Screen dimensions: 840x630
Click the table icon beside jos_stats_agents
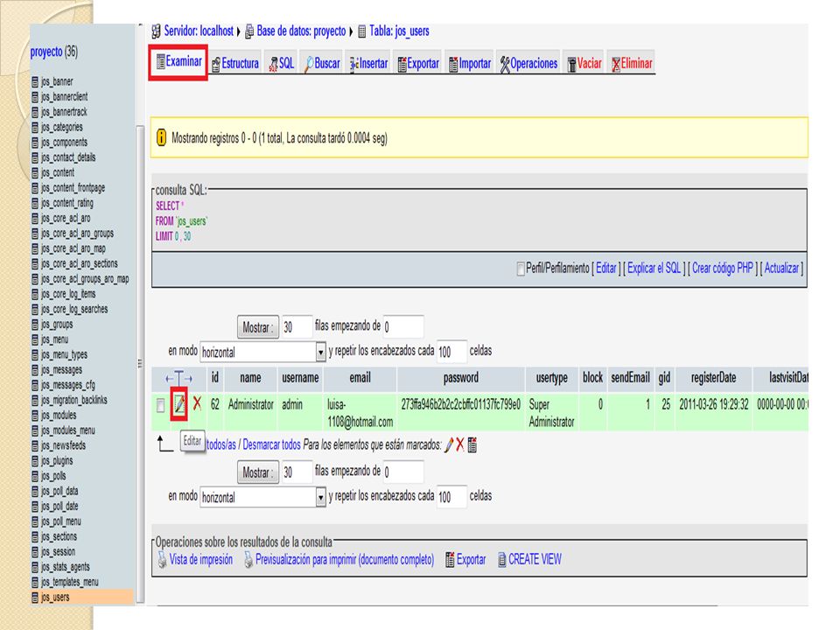pyautogui.click(x=35, y=567)
